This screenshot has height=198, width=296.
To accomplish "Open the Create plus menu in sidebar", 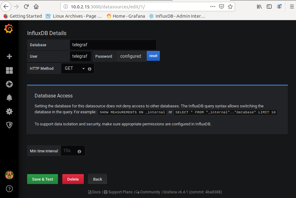I will point(9,56).
